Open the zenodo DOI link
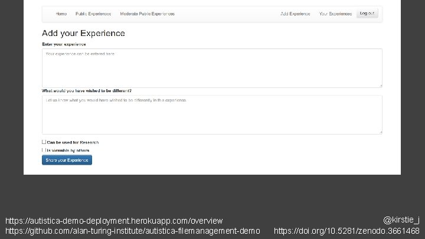Viewport: 425px width, 239px height. [346, 231]
